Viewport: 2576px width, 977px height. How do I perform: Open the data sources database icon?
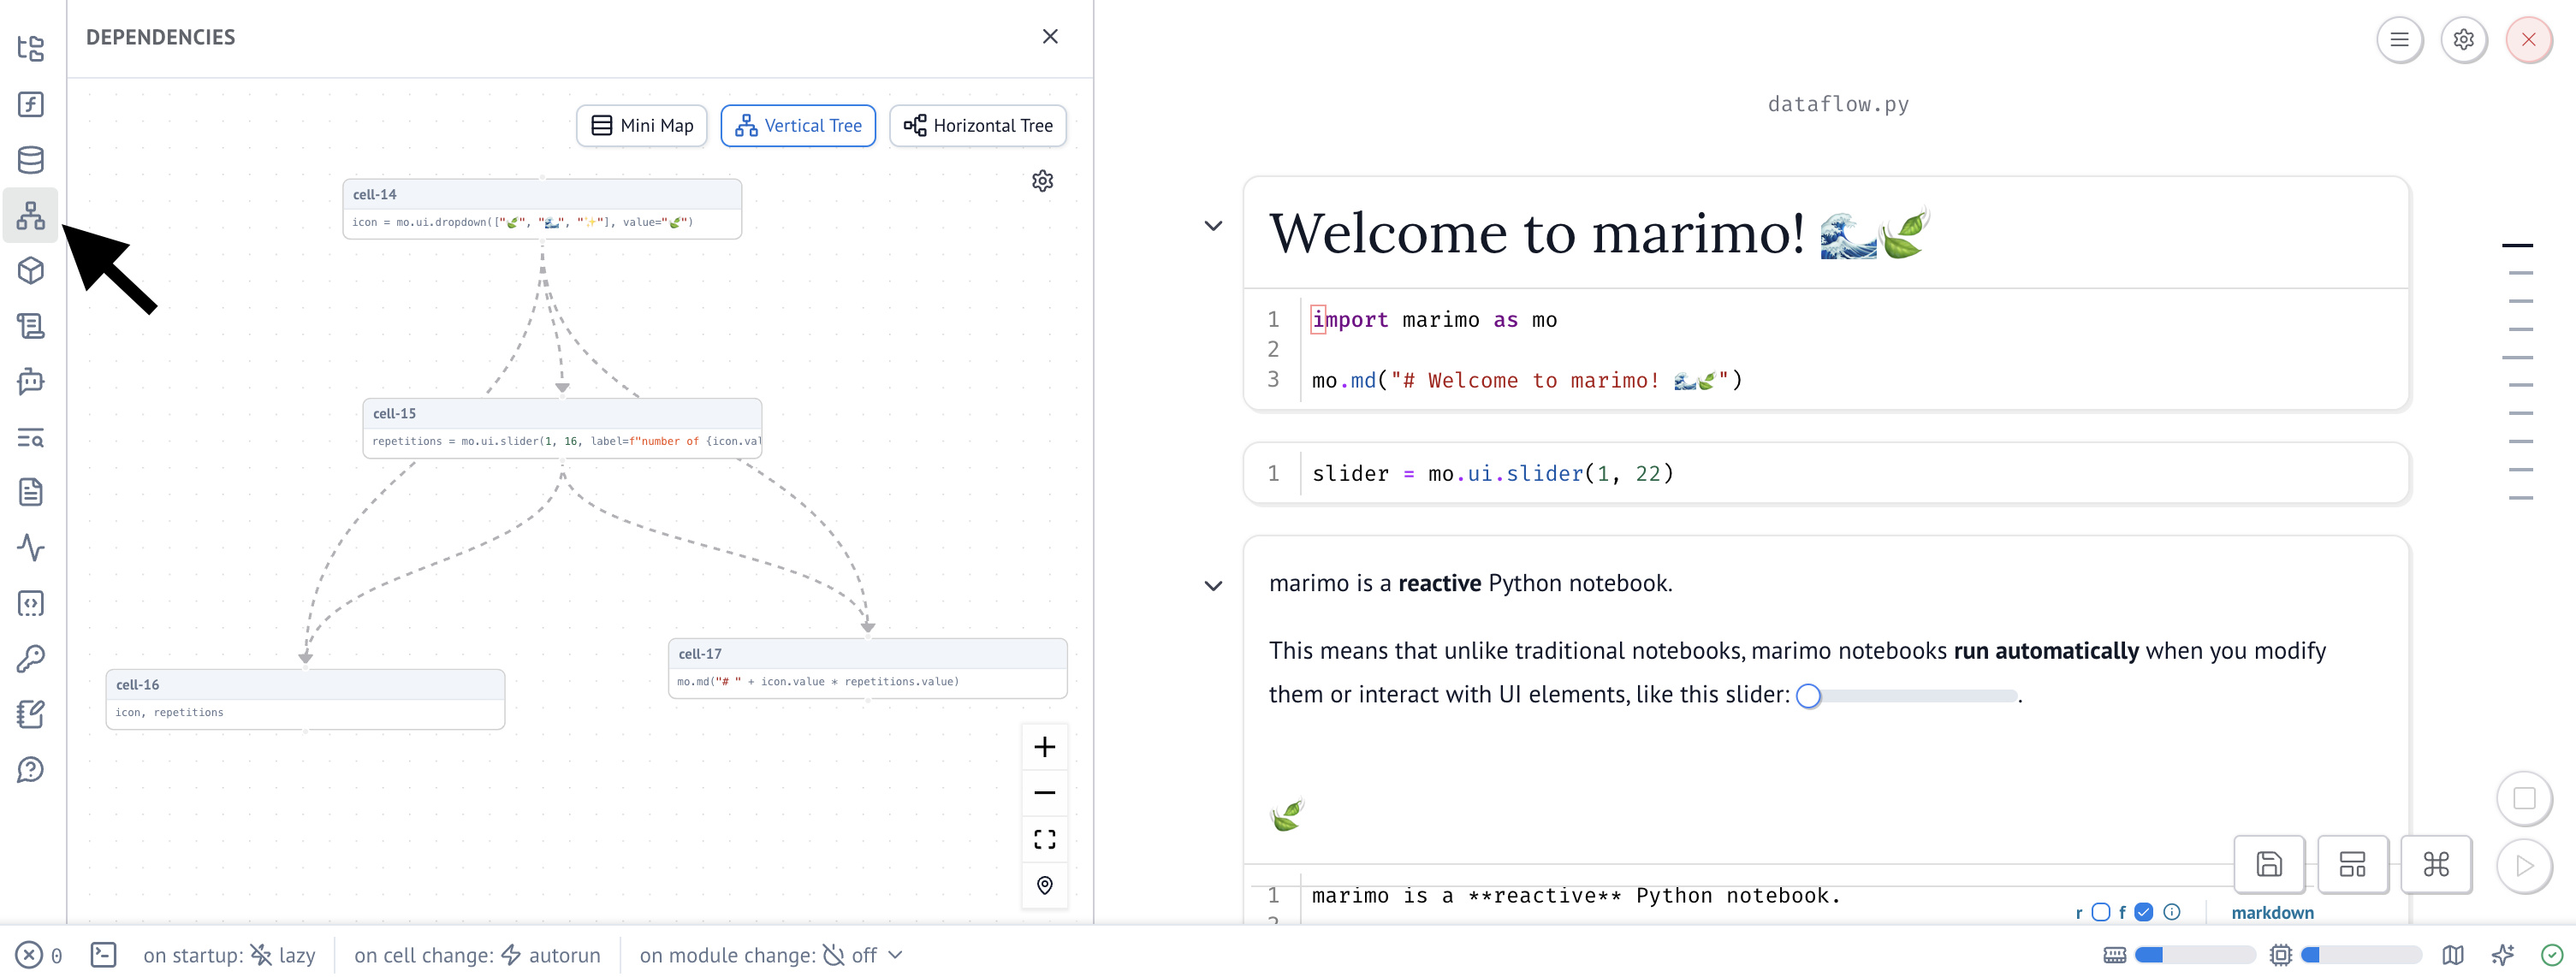pyautogui.click(x=31, y=160)
